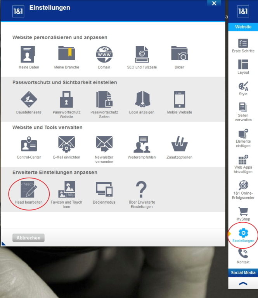Close the Einstellungen dialog
The width and height of the screenshot is (258, 298).
(x=214, y=3)
